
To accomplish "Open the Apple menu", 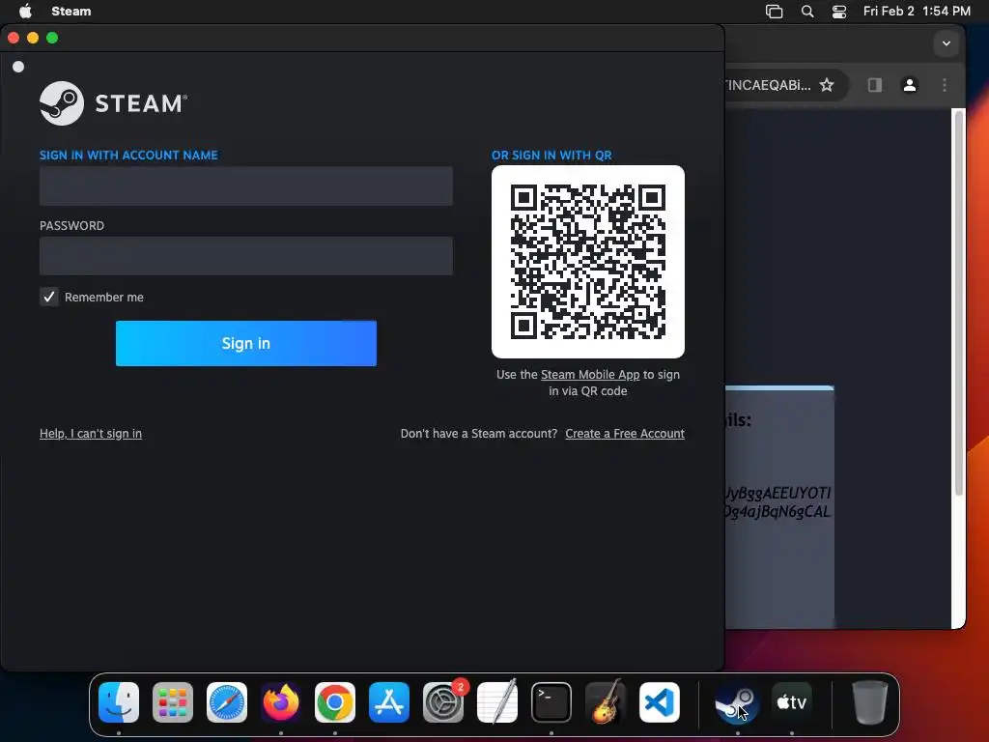I will [25, 11].
